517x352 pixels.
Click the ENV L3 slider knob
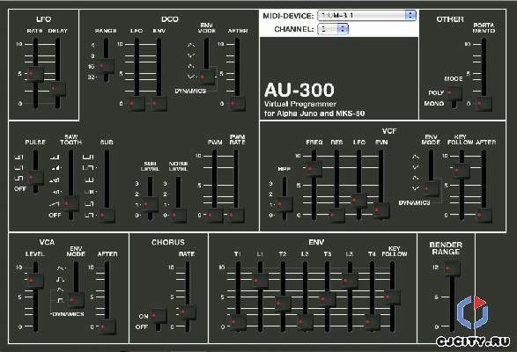(350, 281)
